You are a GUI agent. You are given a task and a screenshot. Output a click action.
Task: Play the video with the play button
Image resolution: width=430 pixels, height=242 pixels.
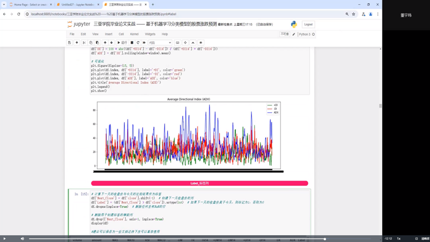5,239
